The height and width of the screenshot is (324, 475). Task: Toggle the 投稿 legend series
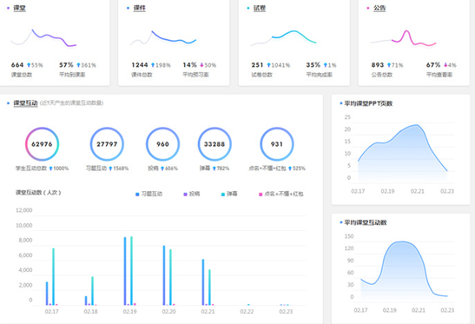(x=192, y=194)
